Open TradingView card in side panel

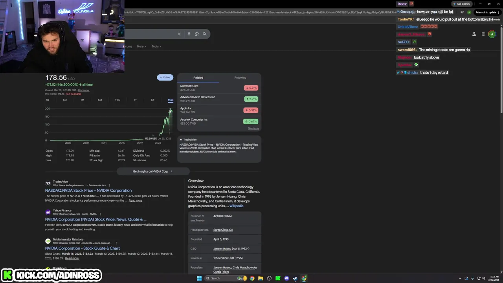[x=219, y=149]
